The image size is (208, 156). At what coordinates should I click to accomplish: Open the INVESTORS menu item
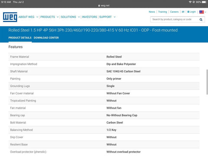(x=90, y=17)
